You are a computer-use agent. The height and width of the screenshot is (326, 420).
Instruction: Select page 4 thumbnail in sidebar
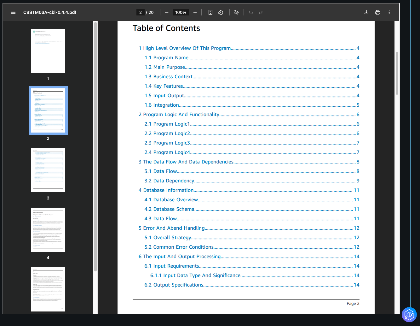click(x=48, y=230)
